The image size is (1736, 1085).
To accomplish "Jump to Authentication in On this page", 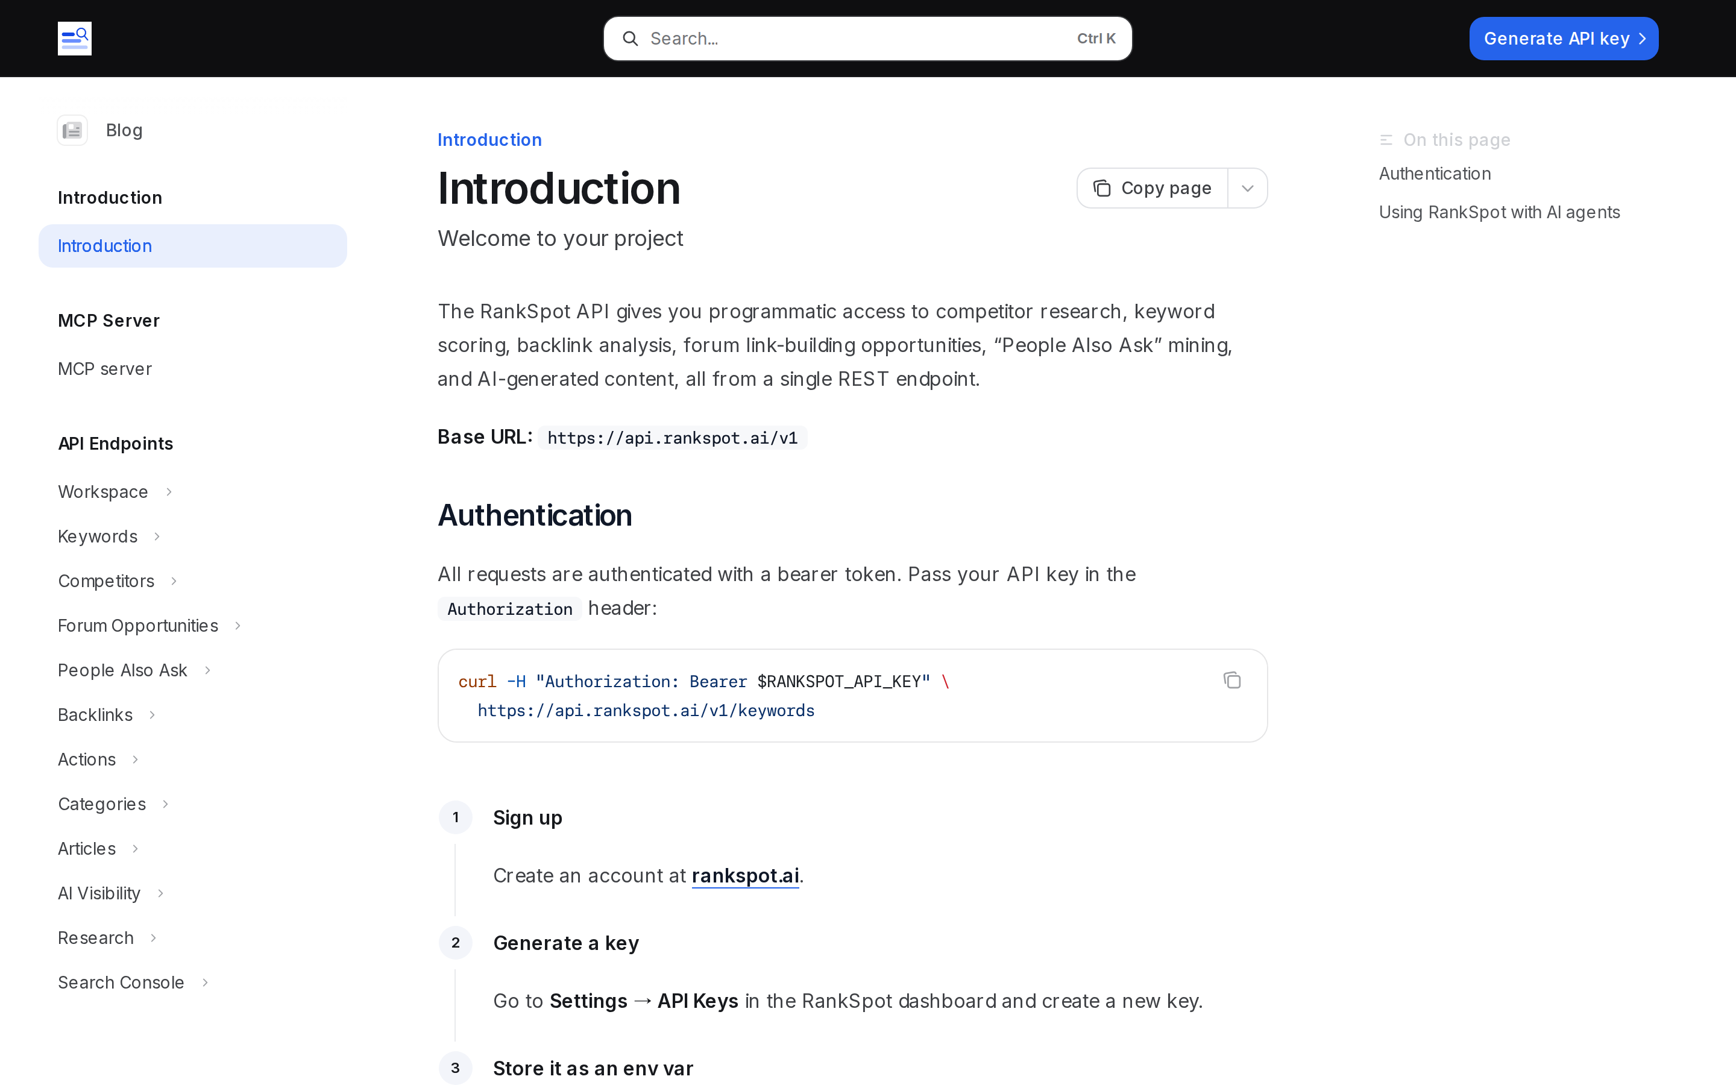I will click(x=1435, y=174).
